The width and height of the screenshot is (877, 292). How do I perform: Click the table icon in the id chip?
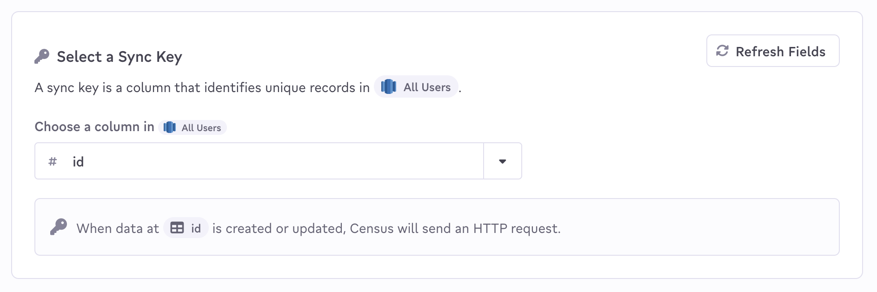click(177, 228)
